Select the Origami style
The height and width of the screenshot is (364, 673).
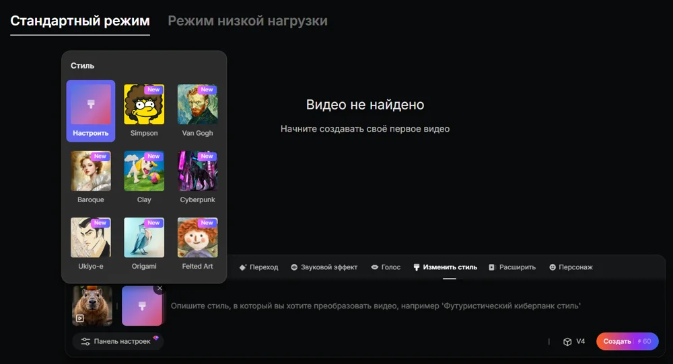pyautogui.click(x=144, y=238)
